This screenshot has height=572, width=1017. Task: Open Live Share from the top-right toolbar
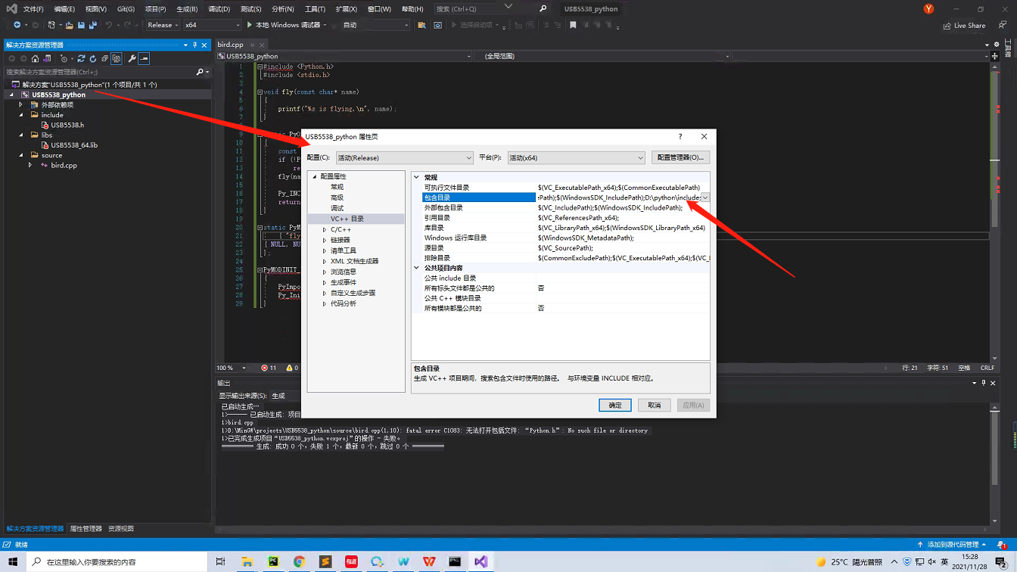[964, 25]
